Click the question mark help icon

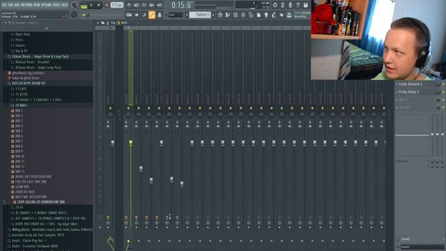(298, 5)
